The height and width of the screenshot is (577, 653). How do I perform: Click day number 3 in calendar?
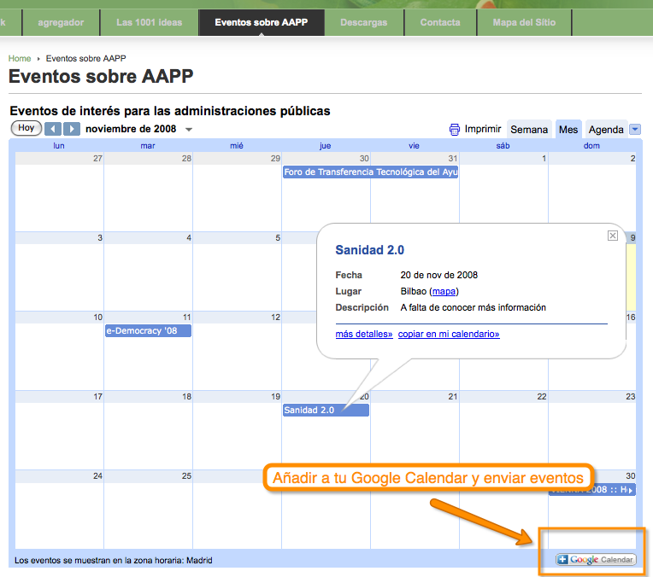click(100, 238)
